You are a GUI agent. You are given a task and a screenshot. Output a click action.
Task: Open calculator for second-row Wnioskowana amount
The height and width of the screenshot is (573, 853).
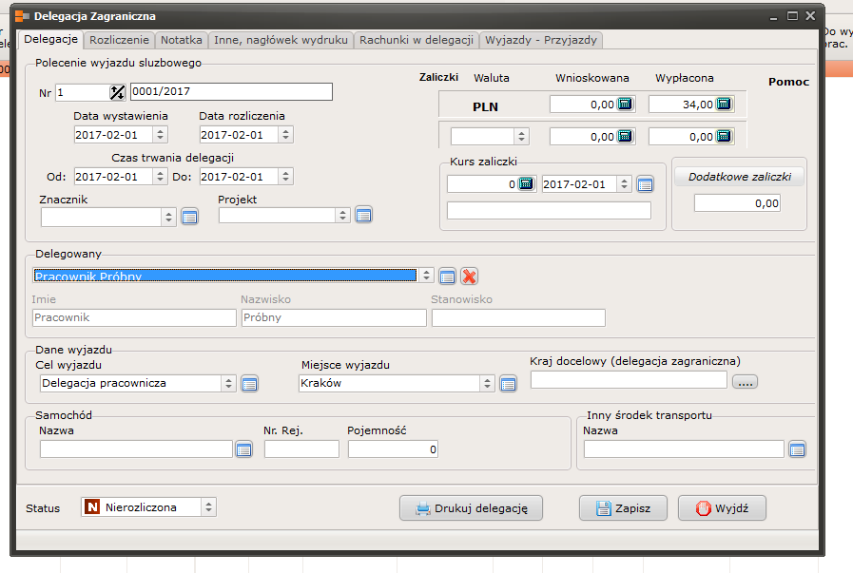[x=625, y=136]
